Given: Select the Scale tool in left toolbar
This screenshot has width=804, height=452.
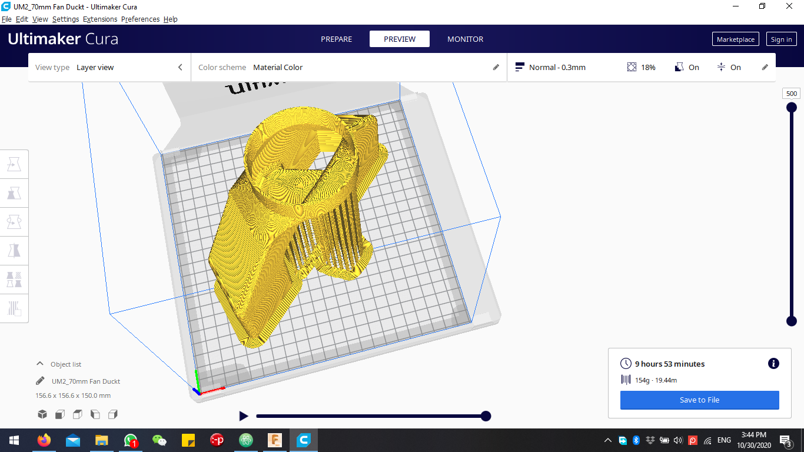Looking at the screenshot, I should click(x=14, y=193).
